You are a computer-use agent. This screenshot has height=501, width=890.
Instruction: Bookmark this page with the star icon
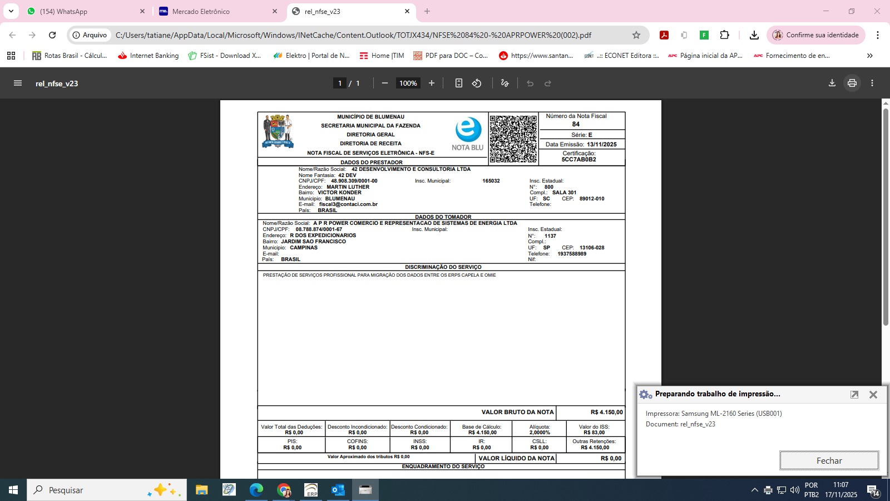tap(636, 35)
